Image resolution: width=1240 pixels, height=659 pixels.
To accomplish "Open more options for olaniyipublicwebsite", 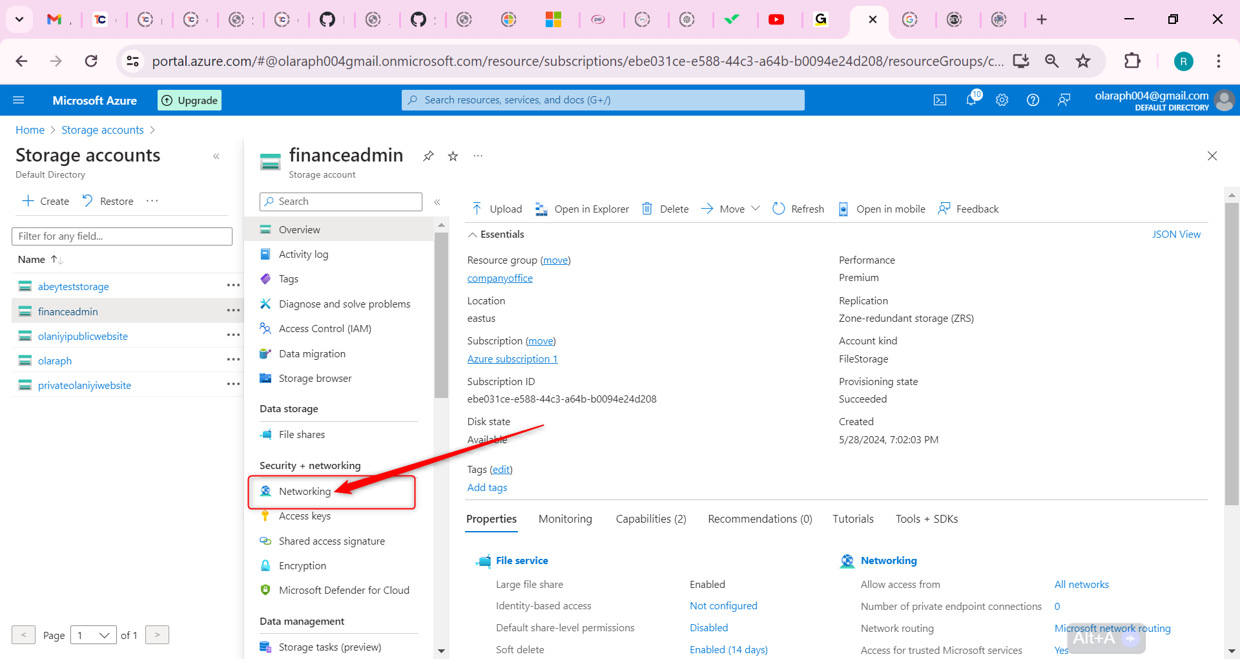I will [x=233, y=335].
